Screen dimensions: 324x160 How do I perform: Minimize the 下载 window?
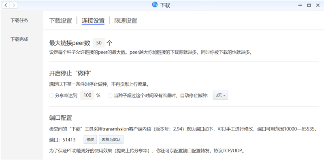click(x=301, y=5)
